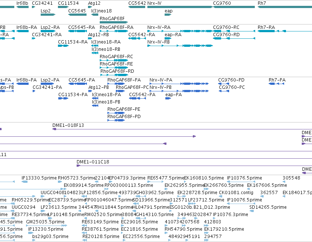Select EST GM25035.5prime
The image size is (312, 242).
click(45, 222)
